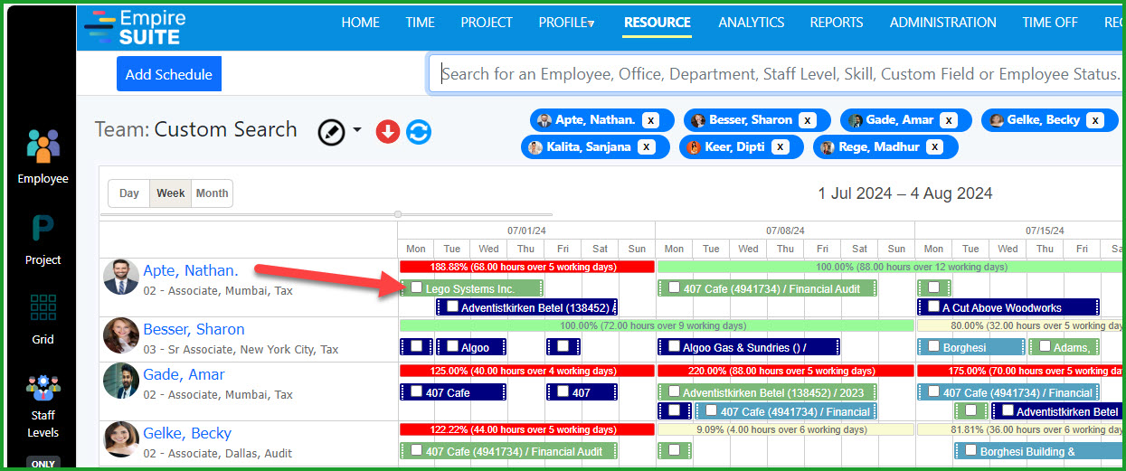Viewport: 1126px width, 471px height.
Task: Click Becky's 9.09% utilization bar
Action: [785, 429]
